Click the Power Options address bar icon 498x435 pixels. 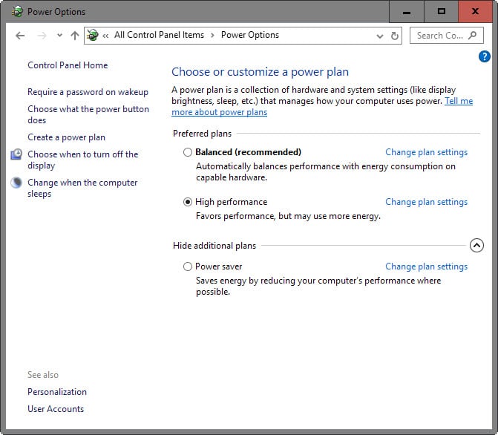(93, 35)
